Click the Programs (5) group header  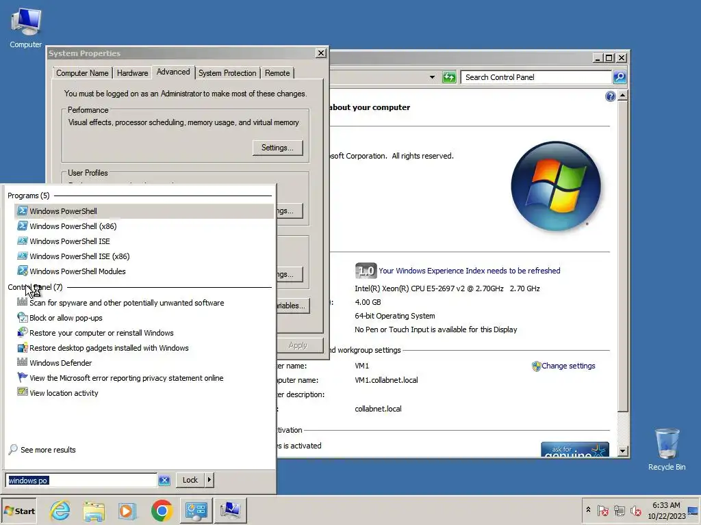(x=29, y=196)
